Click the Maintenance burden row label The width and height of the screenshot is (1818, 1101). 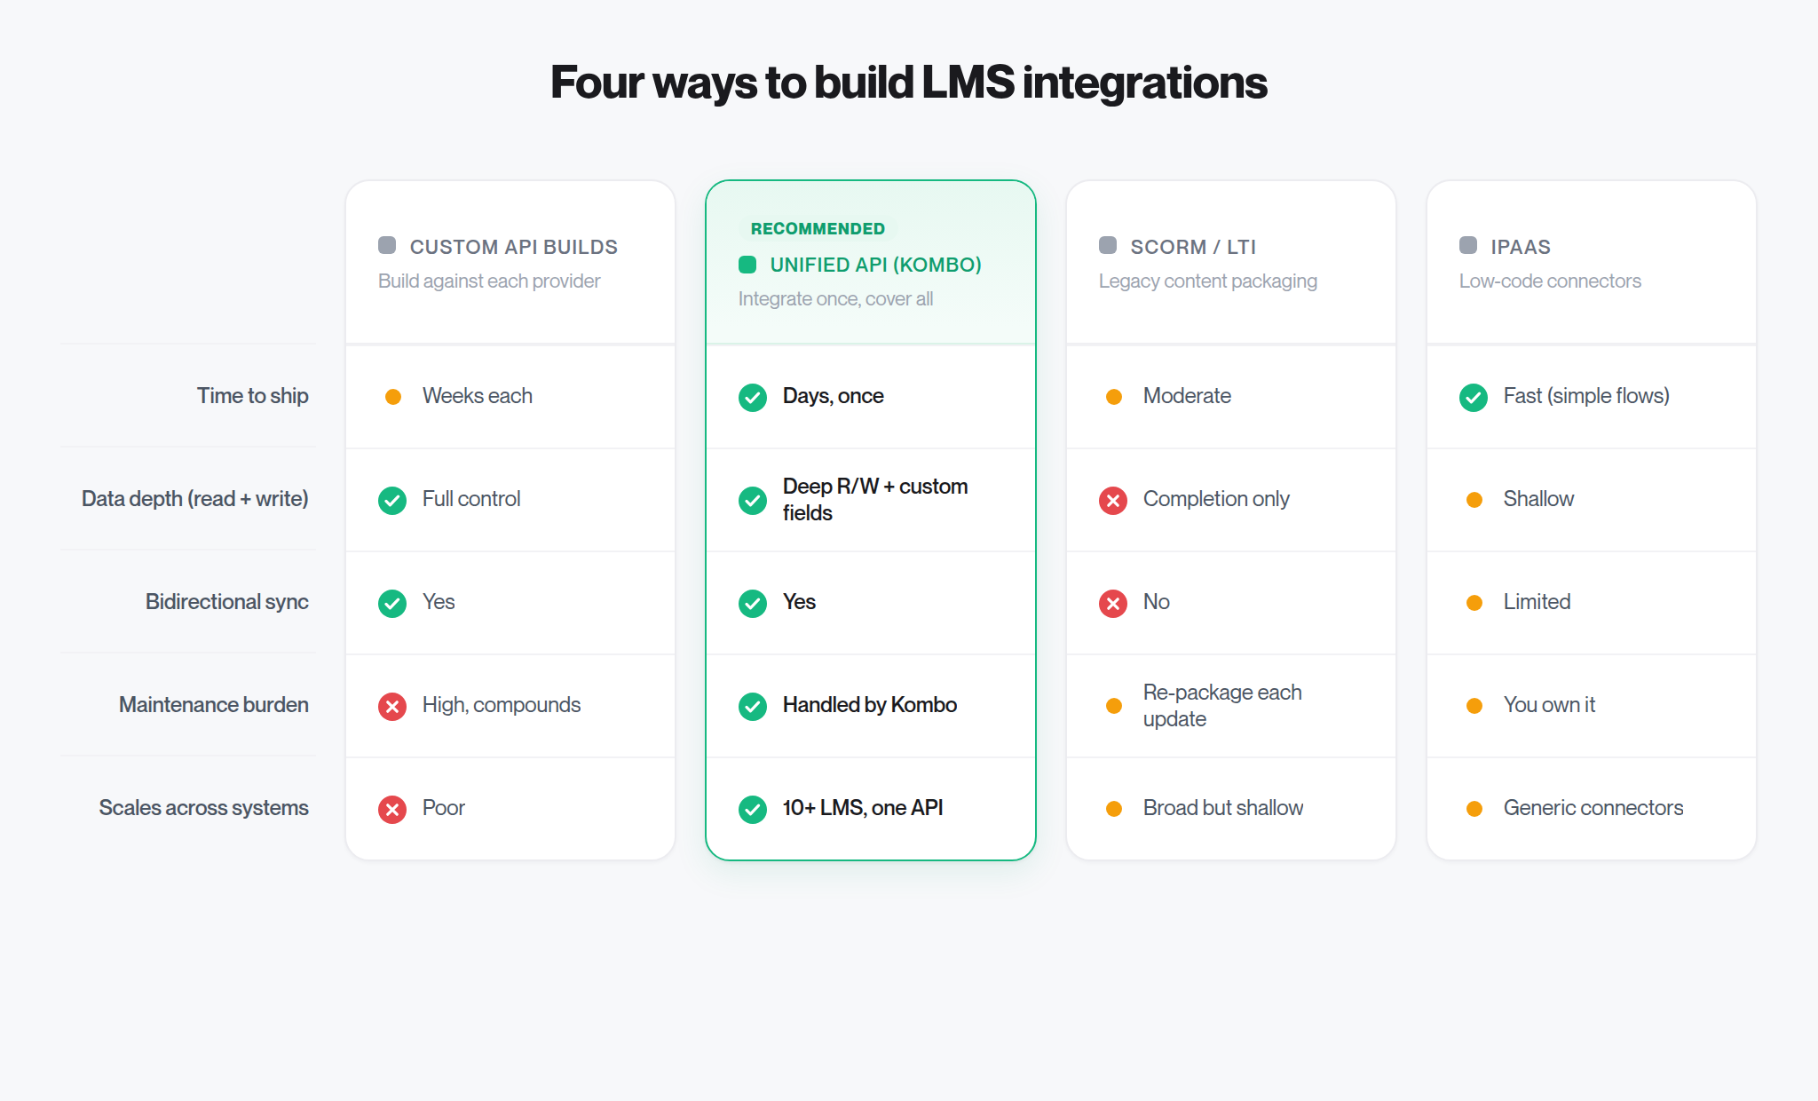214,705
